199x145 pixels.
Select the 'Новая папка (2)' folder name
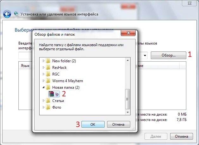point(66,87)
